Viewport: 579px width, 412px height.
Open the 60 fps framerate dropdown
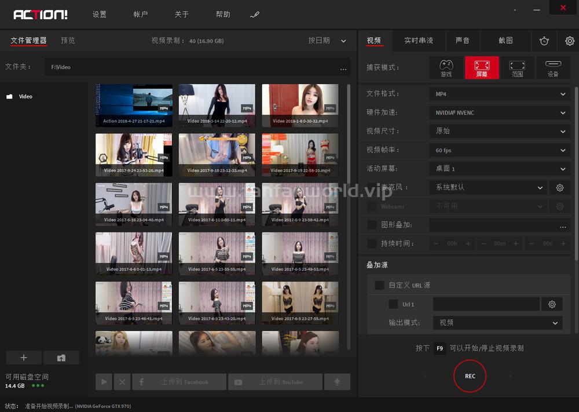(500, 150)
